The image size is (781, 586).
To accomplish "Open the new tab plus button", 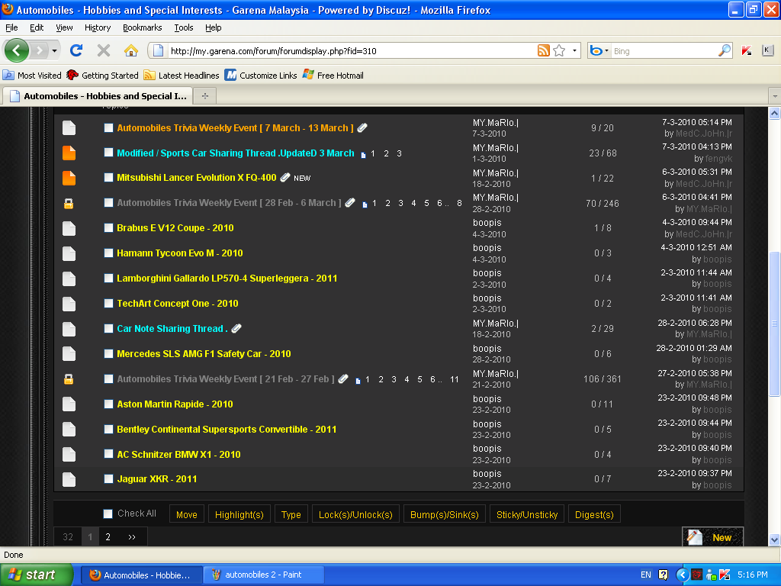I will coord(204,95).
